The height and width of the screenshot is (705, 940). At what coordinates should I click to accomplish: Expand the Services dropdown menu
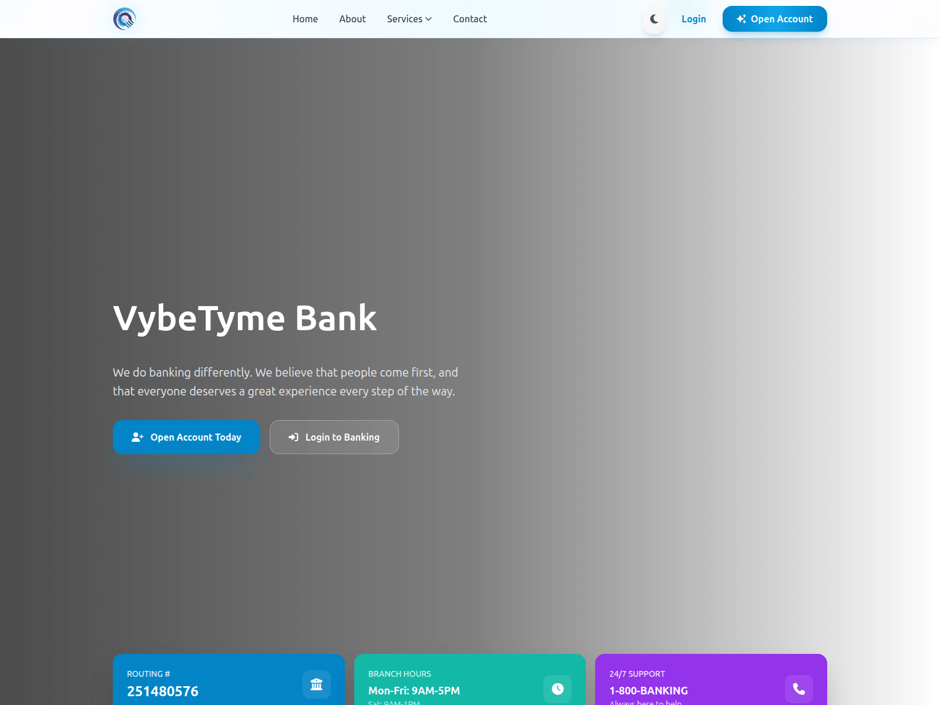[x=405, y=19]
